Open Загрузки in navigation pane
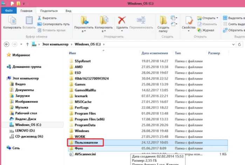The width and height of the screenshot is (245, 165). coord(20,96)
